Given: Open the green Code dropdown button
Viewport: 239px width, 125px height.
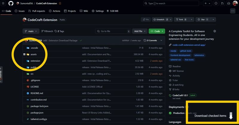Looking at the screenshot, I should coord(157,31).
